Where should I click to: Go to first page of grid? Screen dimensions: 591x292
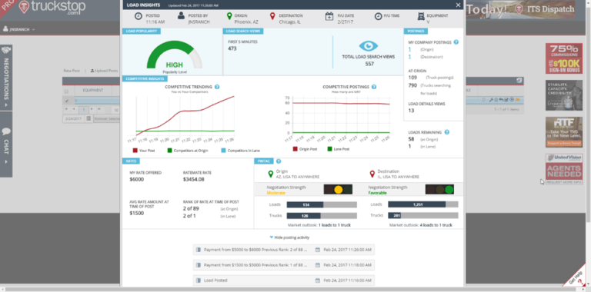tap(66, 109)
